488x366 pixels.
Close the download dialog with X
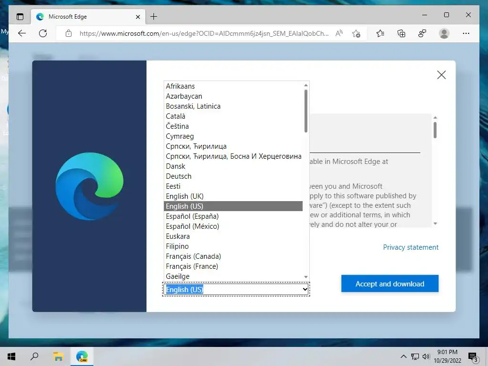(x=441, y=75)
